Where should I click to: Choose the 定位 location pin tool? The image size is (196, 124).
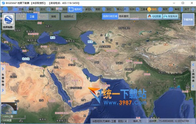coord(106,9)
